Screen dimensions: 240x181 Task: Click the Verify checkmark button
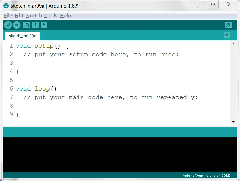pyautogui.click(x=8, y=25)
